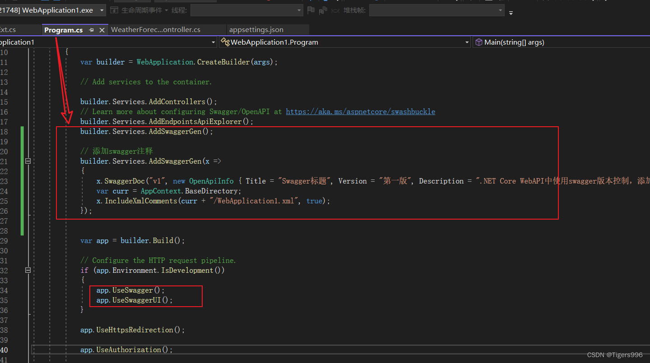Click on x.IncludeXmlComments line
Screen dimensions: 650x363
tap(214, 201)
